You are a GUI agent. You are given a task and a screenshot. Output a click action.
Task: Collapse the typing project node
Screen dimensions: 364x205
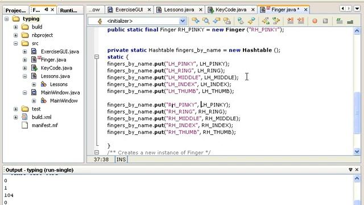(x=6, y=19)
